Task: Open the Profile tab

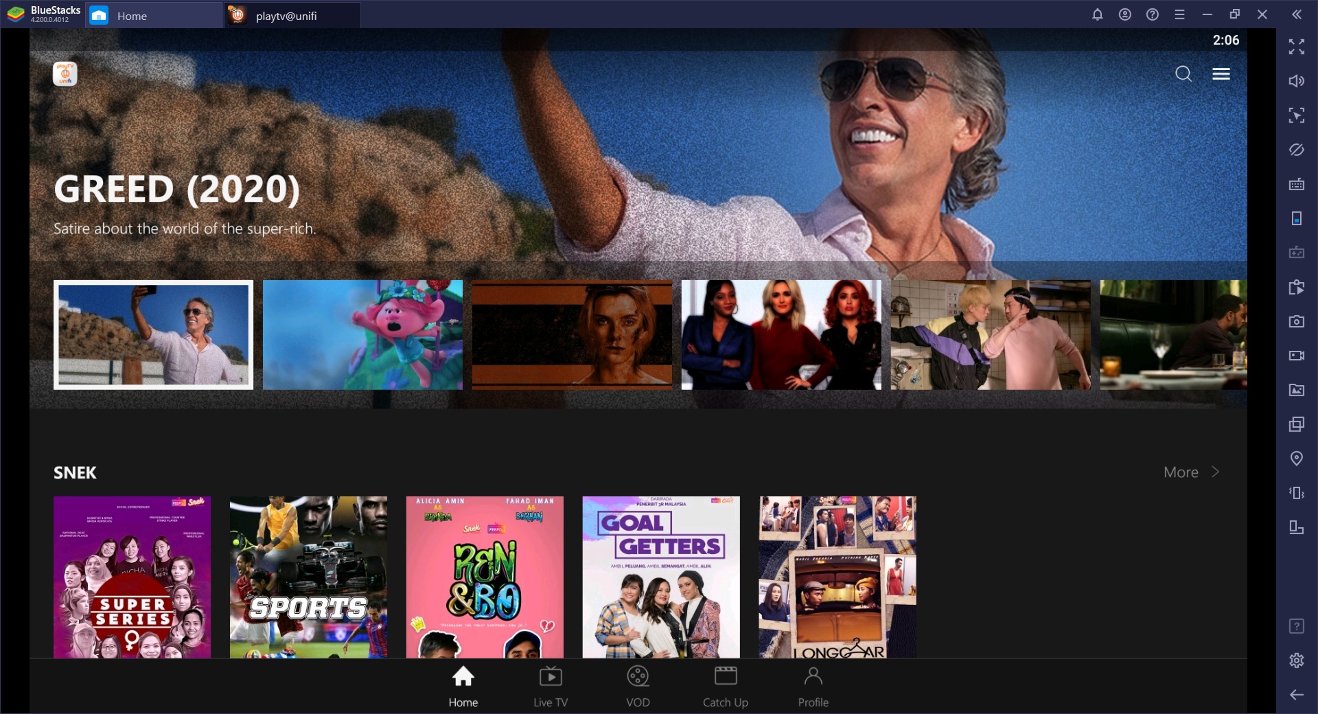Action: click(813, 686)
